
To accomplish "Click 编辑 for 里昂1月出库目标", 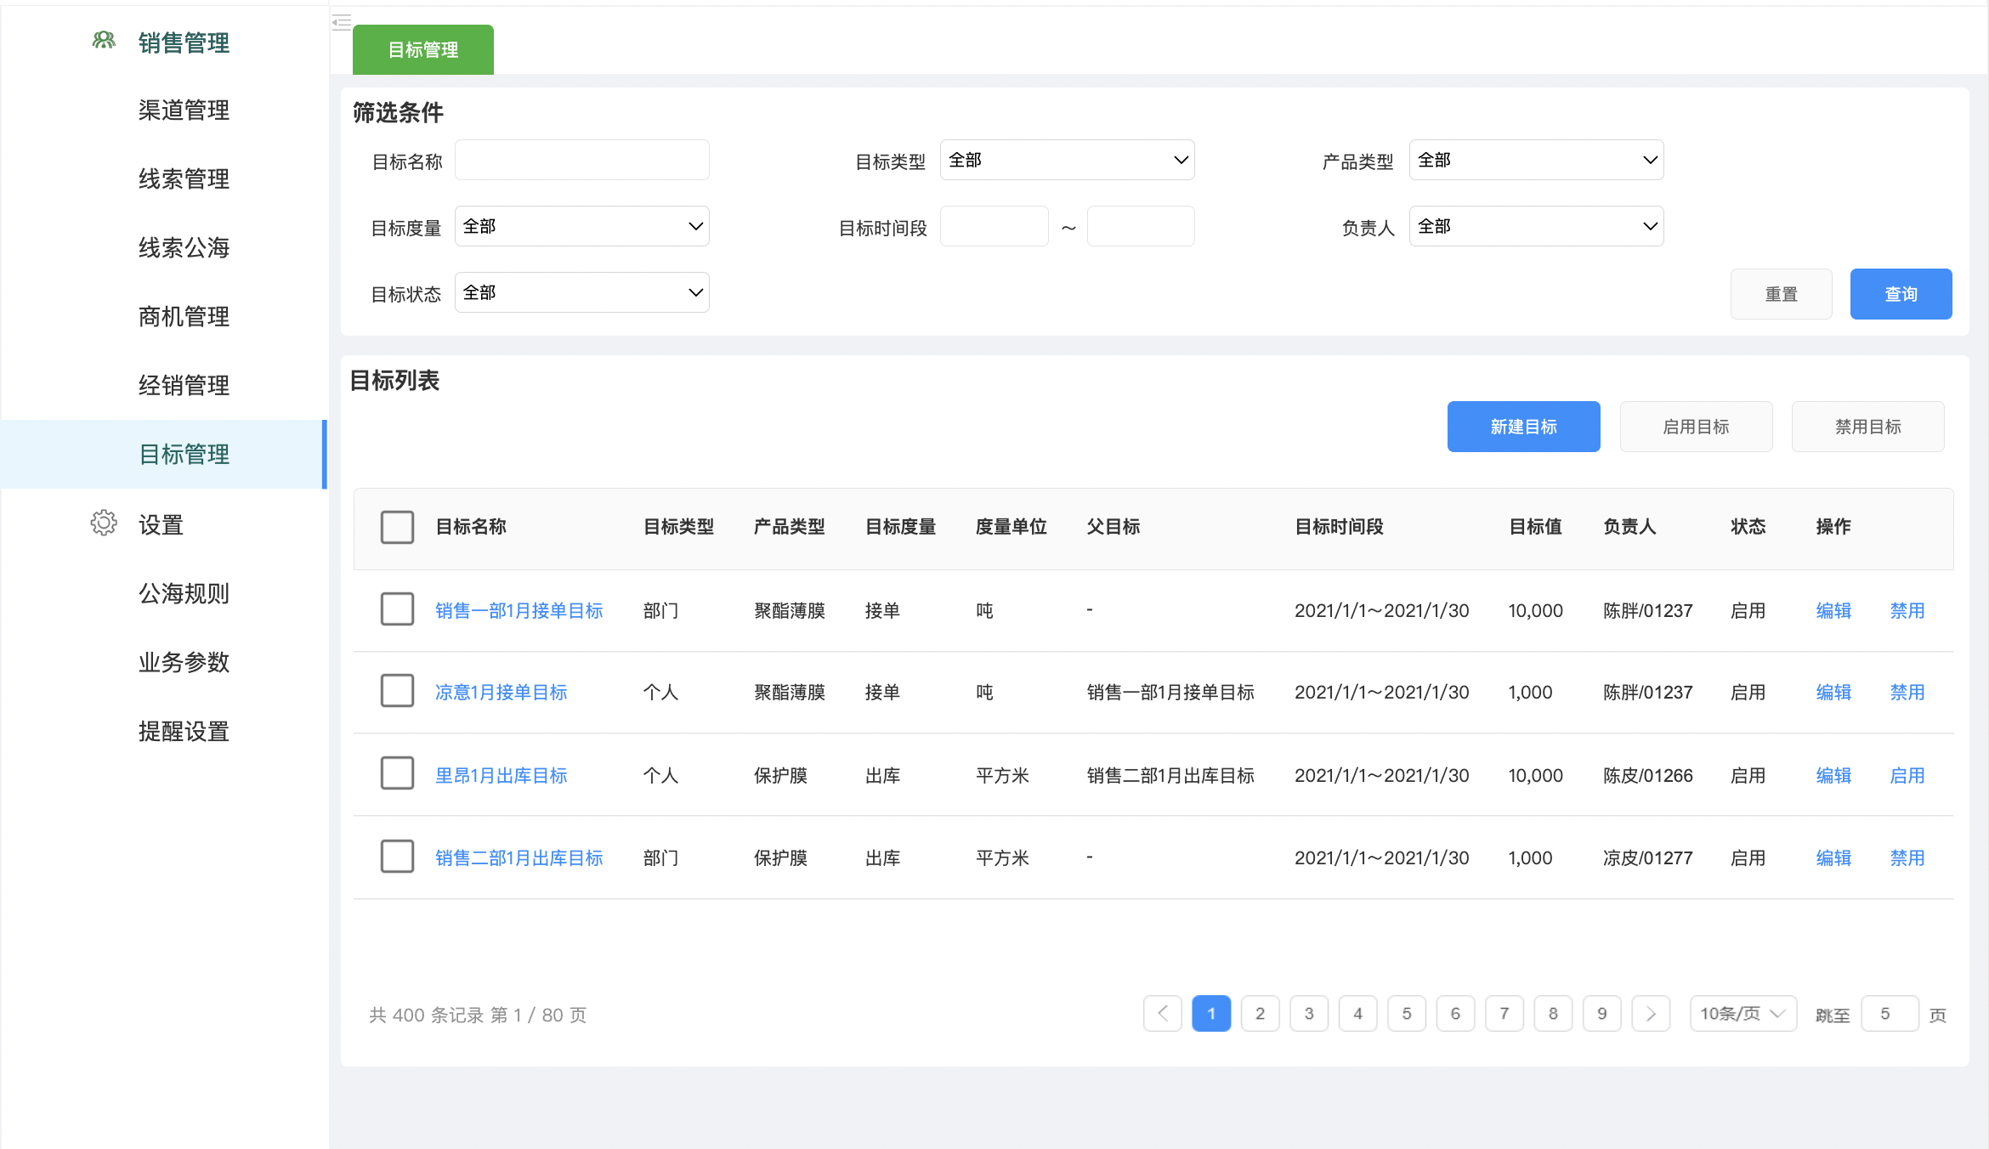I will (x=1833, y=775).
